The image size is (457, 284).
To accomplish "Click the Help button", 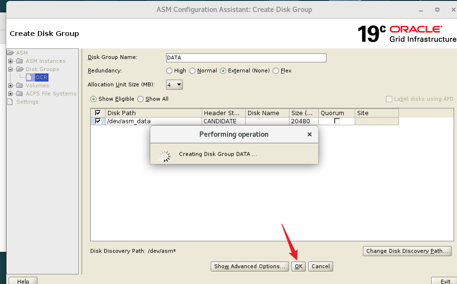I will tap(23, 281).
